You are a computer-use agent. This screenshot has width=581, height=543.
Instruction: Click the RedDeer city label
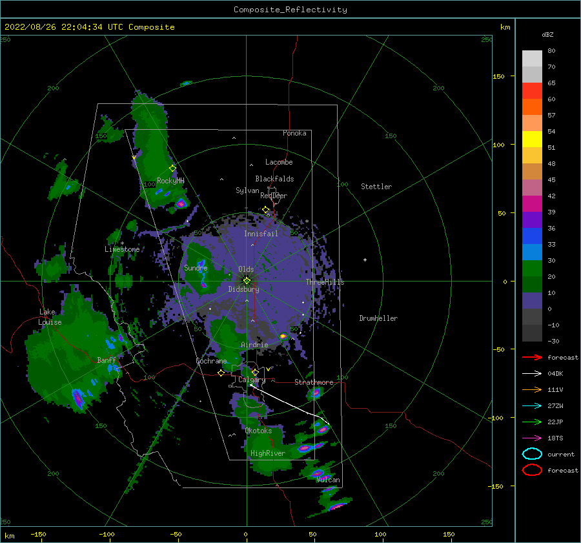[x=274, y=196]
